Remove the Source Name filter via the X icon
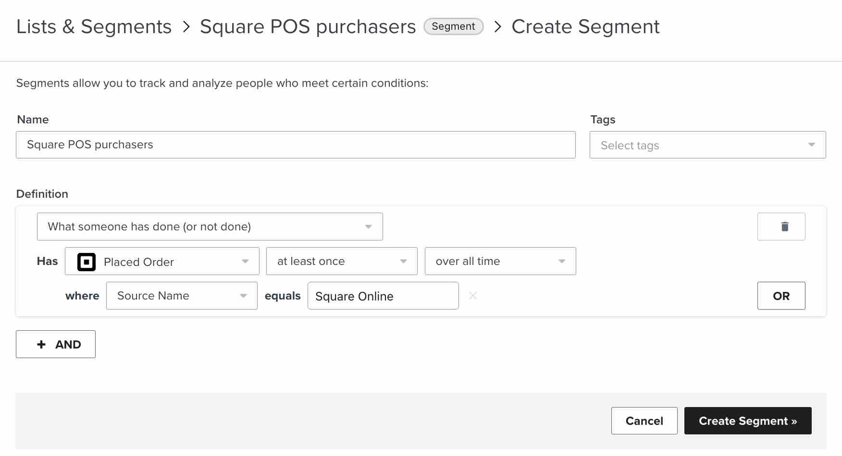The width and height of the screenshot is (842, 456). click(x=473, y=296)
